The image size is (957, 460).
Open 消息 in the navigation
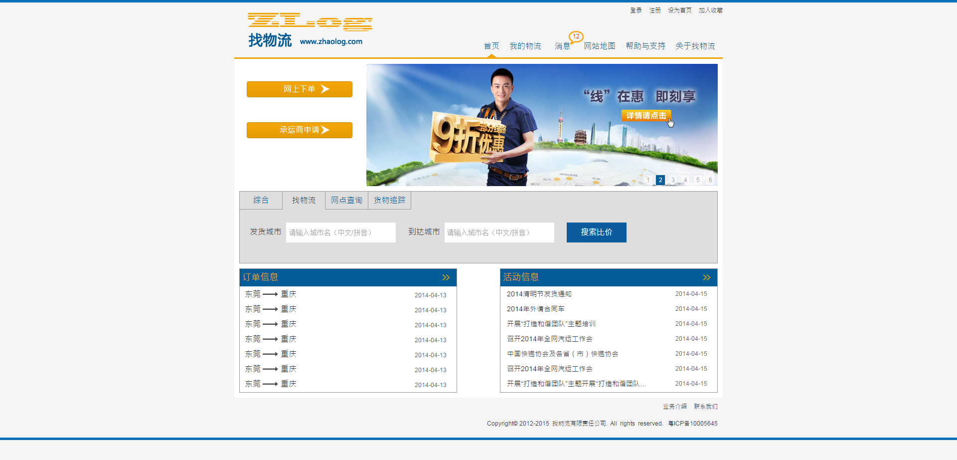coord(562,46)
